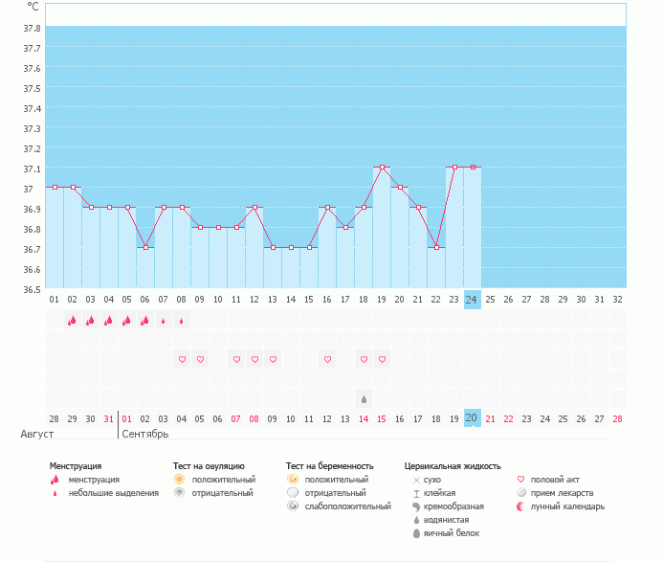Click the negative ovulation test legend icon

point(179,492)
